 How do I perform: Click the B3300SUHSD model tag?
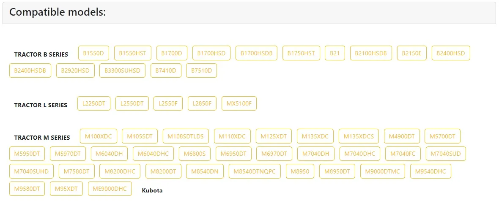(x=122, y=70)
